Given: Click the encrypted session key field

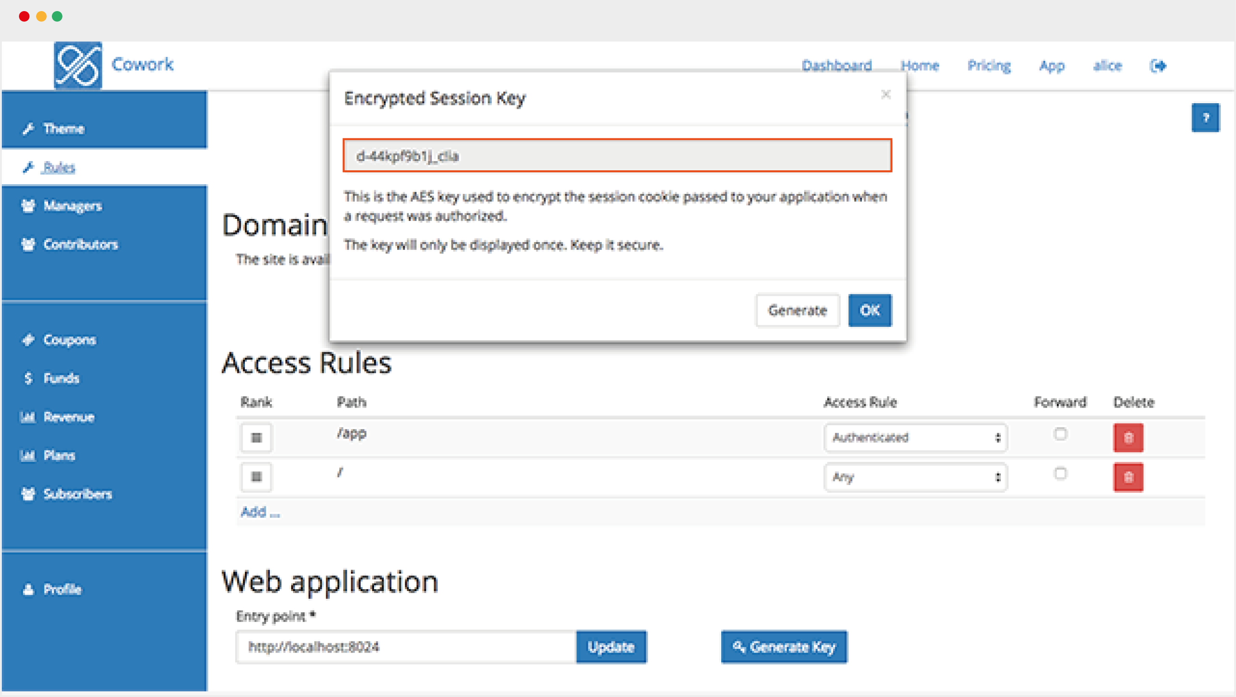Looking at the screenshot, I should 618,156.
